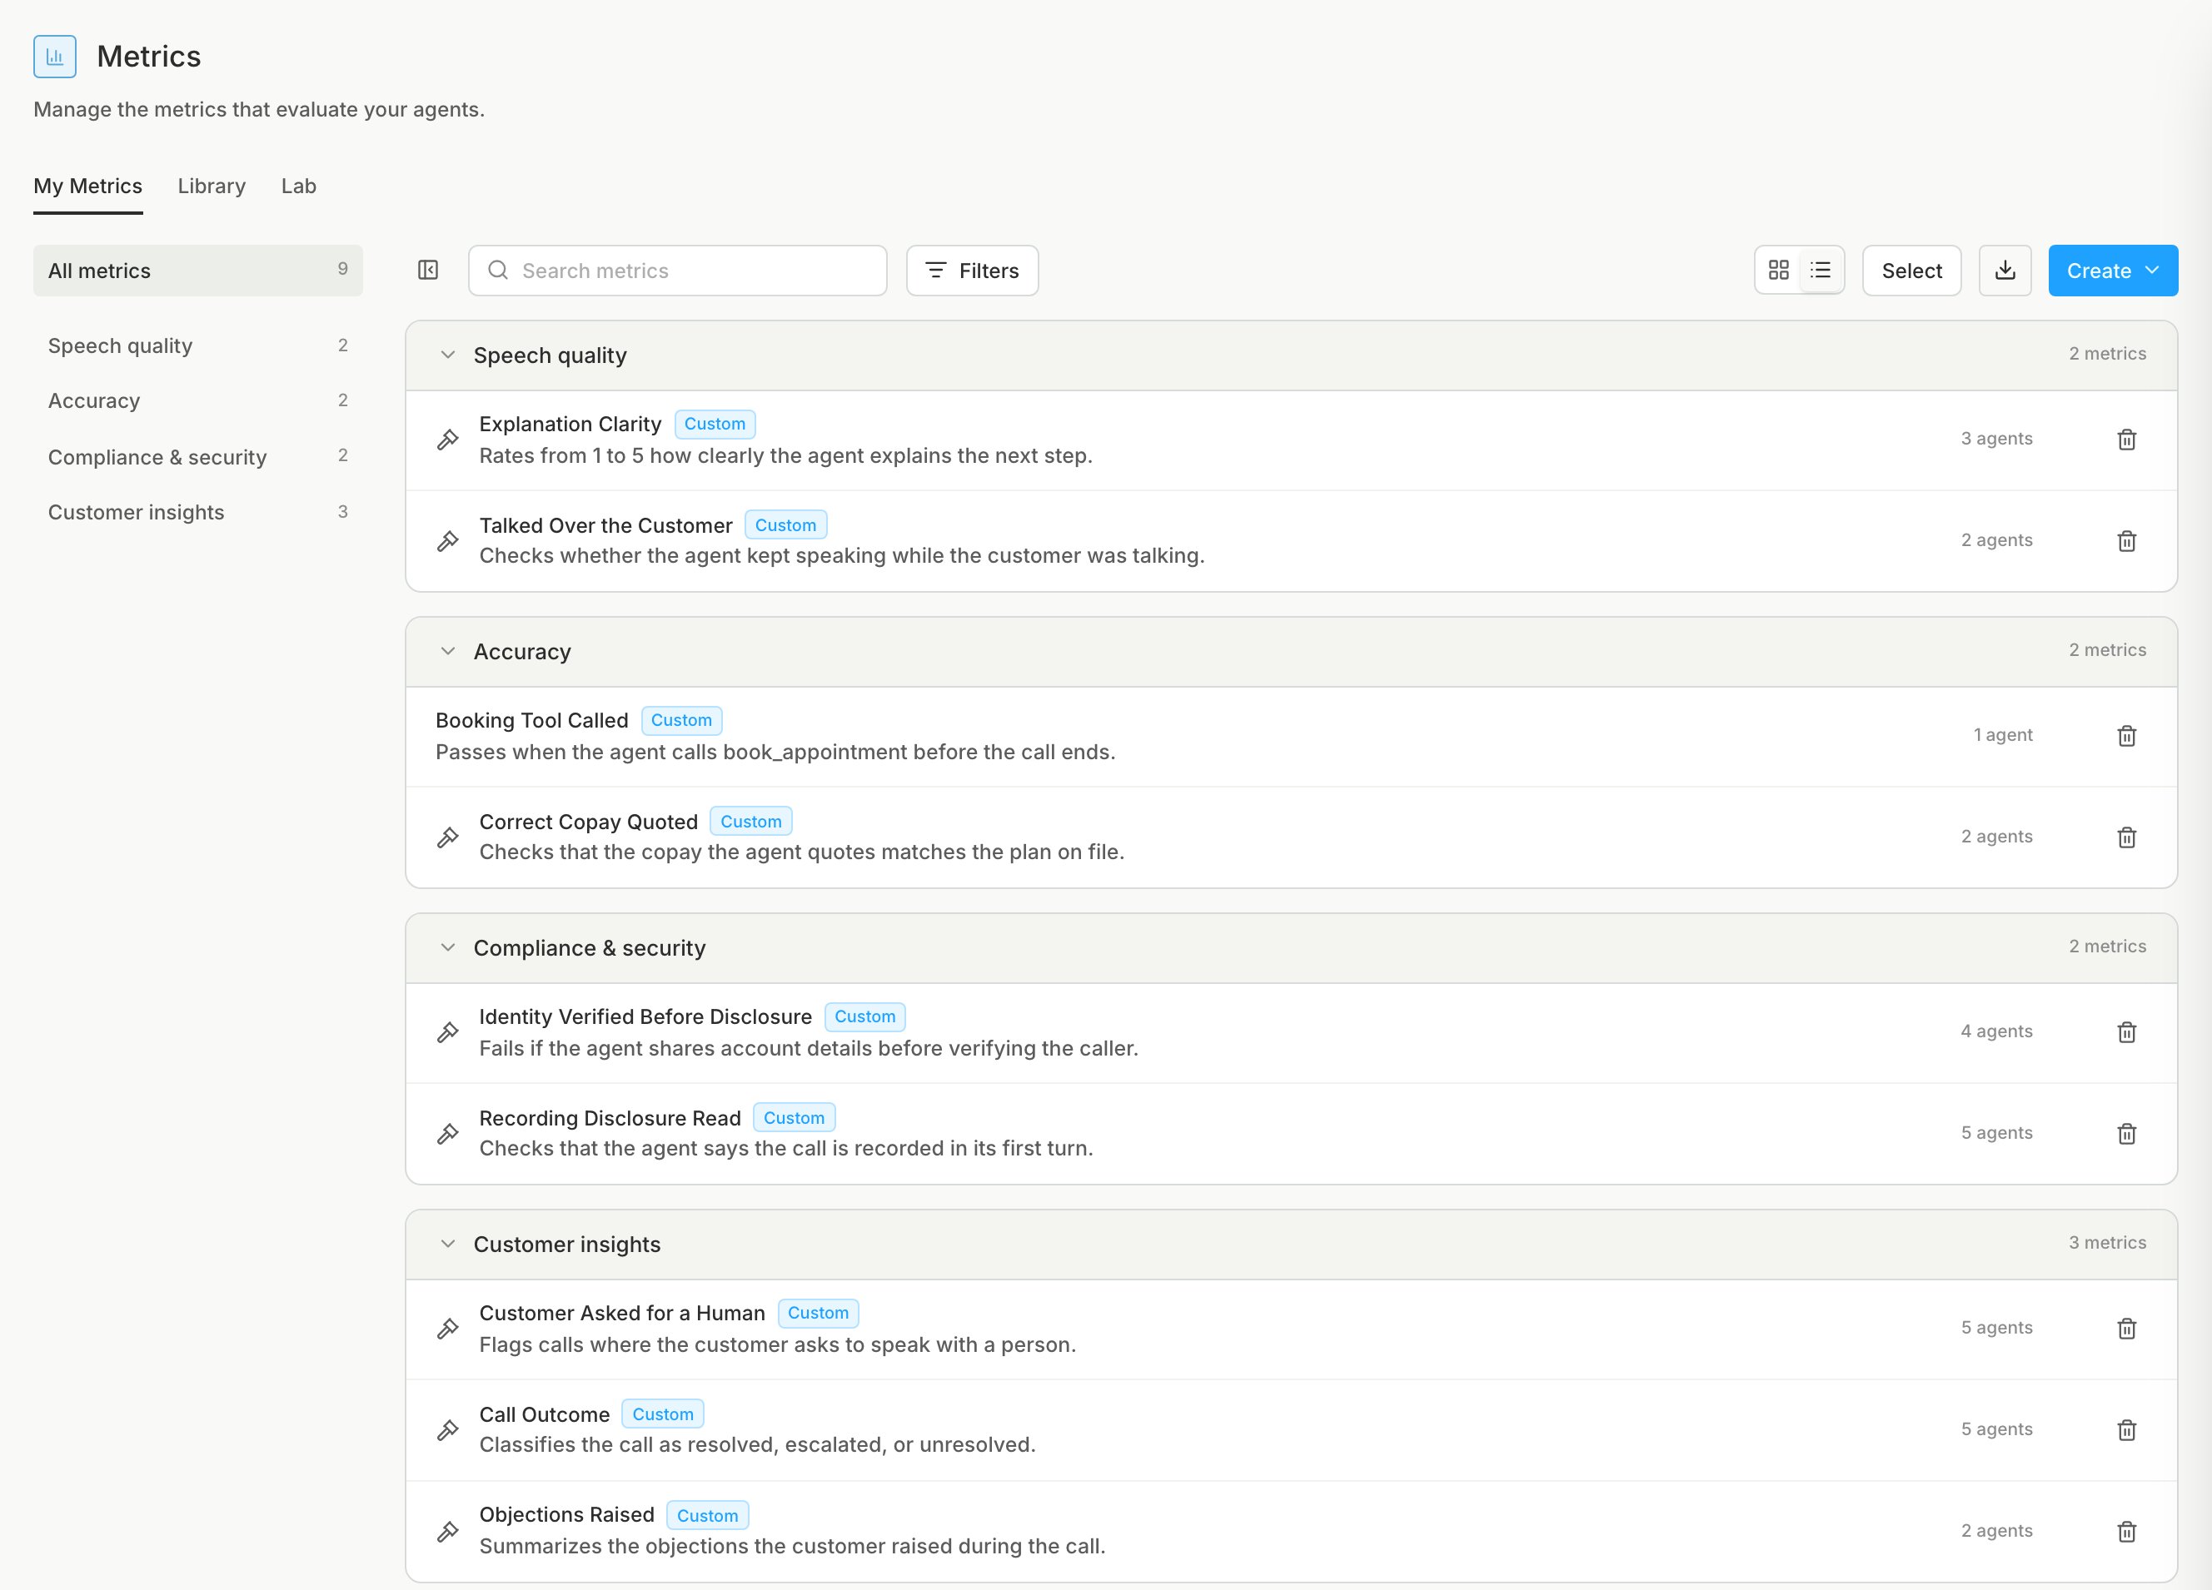Click "4 agents" on Identity Verified row

pos(1996,1031)
